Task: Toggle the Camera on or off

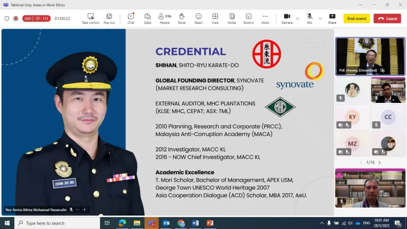Action: point(287,18)
